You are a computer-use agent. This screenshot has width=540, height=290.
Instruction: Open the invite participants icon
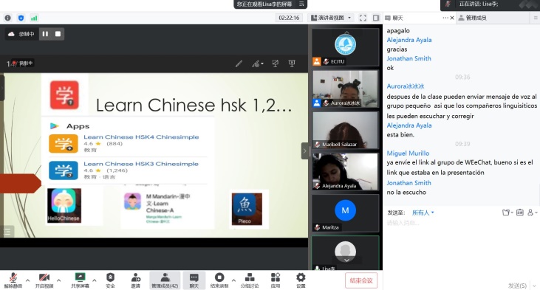(136, 280)
